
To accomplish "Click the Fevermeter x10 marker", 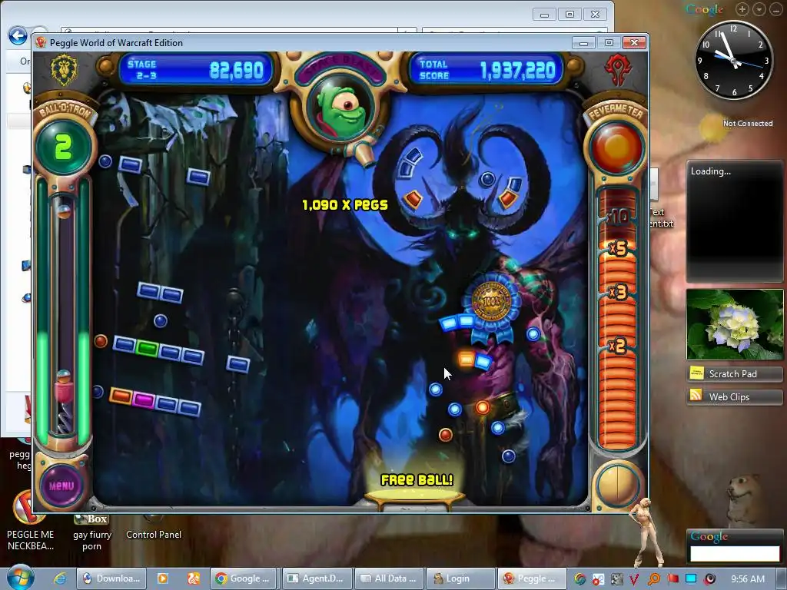I will click(618, 217).
